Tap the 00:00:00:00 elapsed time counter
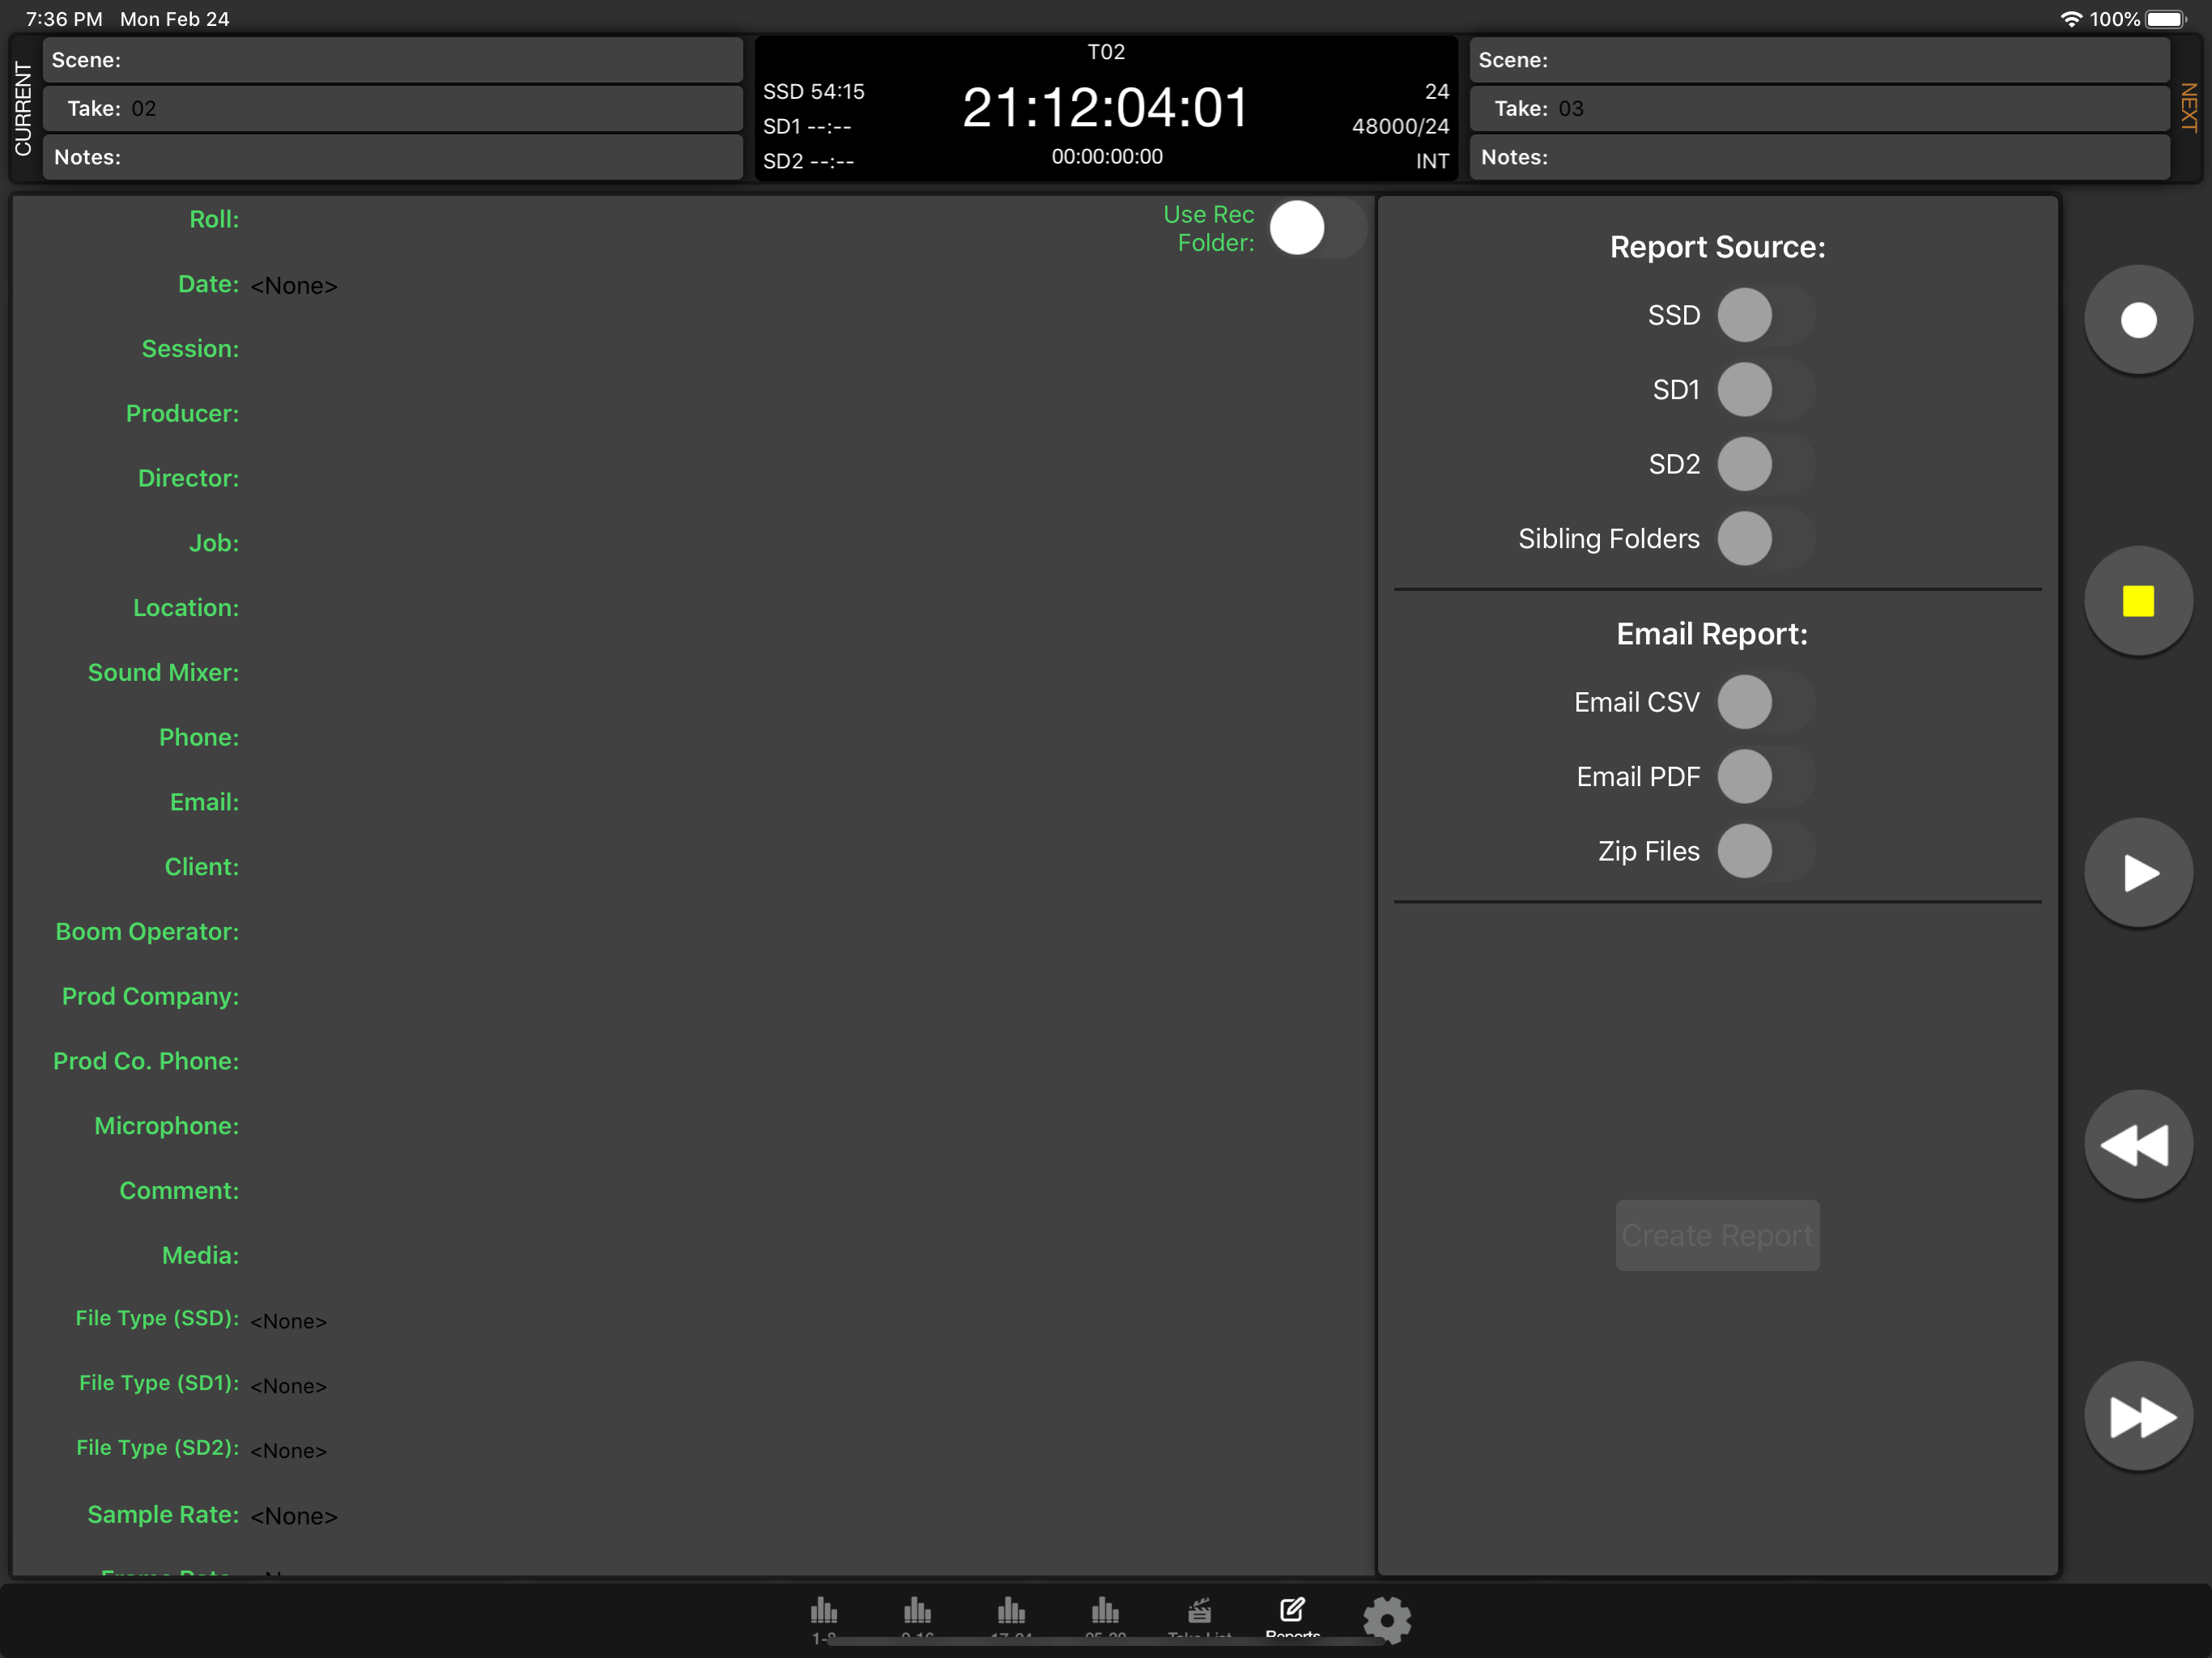Image resolution: width=2212 pixels, height=1658 pixels. [1106, 156]
